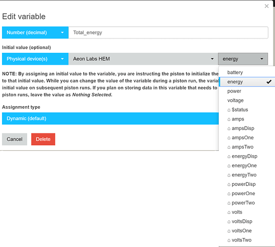Select energyOne attribute option
This screenshot has width=275, height=247.
[247, 165]
